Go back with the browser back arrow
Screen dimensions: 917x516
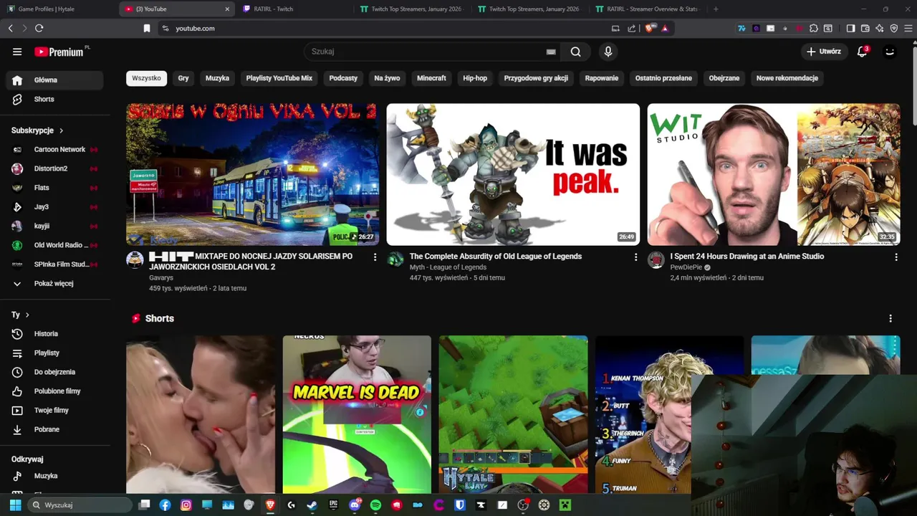pos(10,28)
